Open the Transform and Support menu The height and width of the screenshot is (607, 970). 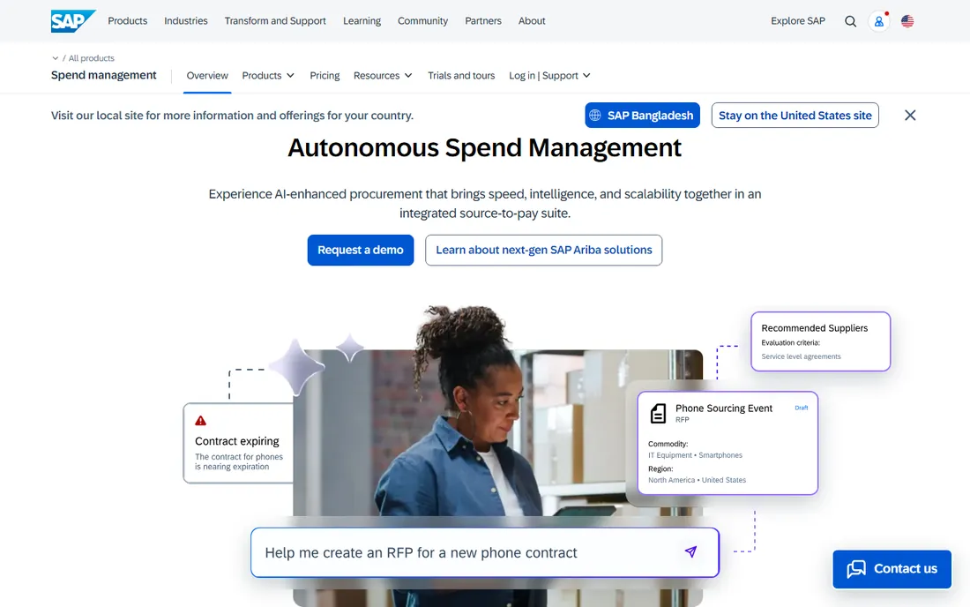pyautogui.click(x=275, y=21)
